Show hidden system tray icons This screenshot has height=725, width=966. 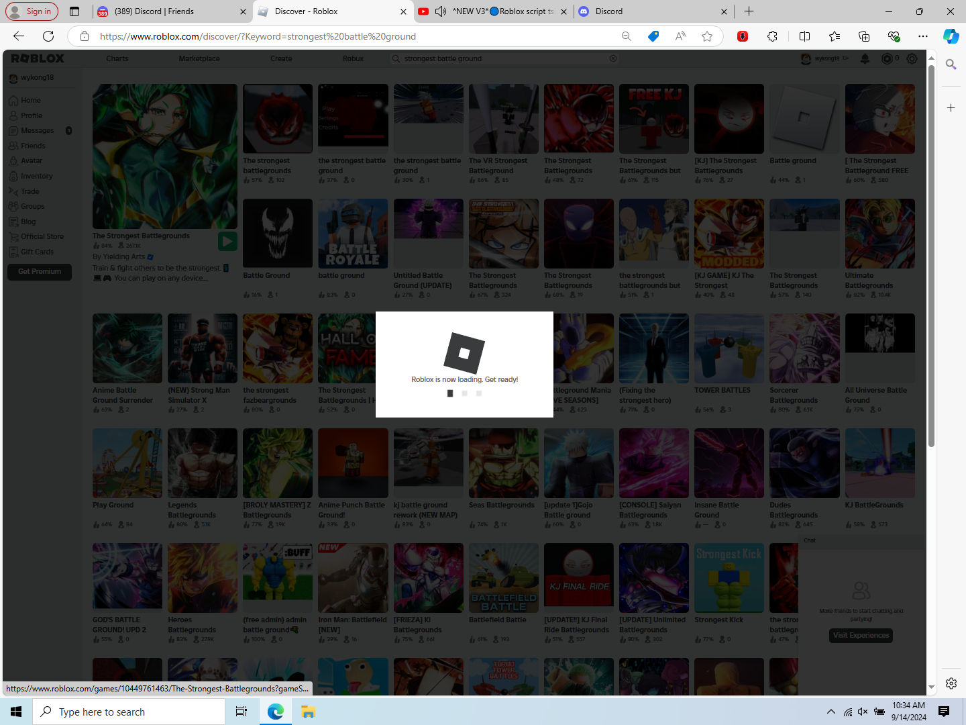(830, 712)
